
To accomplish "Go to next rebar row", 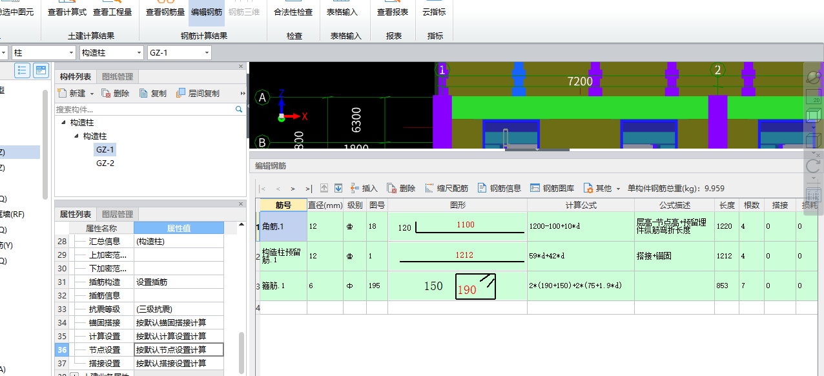I will point(293,189).
